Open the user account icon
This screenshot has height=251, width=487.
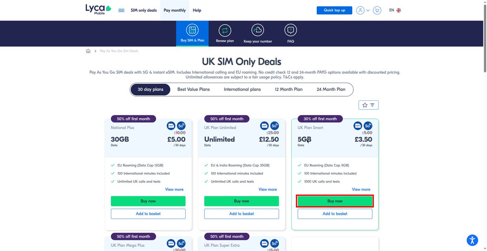point(360,10)
